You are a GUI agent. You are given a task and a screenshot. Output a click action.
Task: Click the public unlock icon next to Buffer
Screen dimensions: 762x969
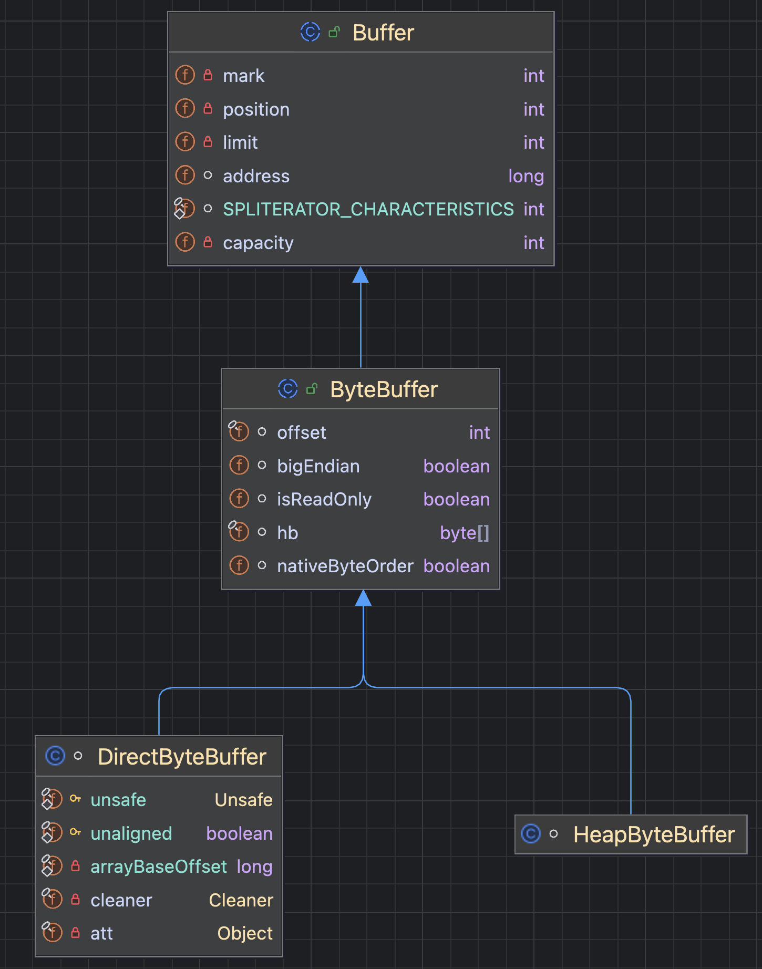point(334,33)
